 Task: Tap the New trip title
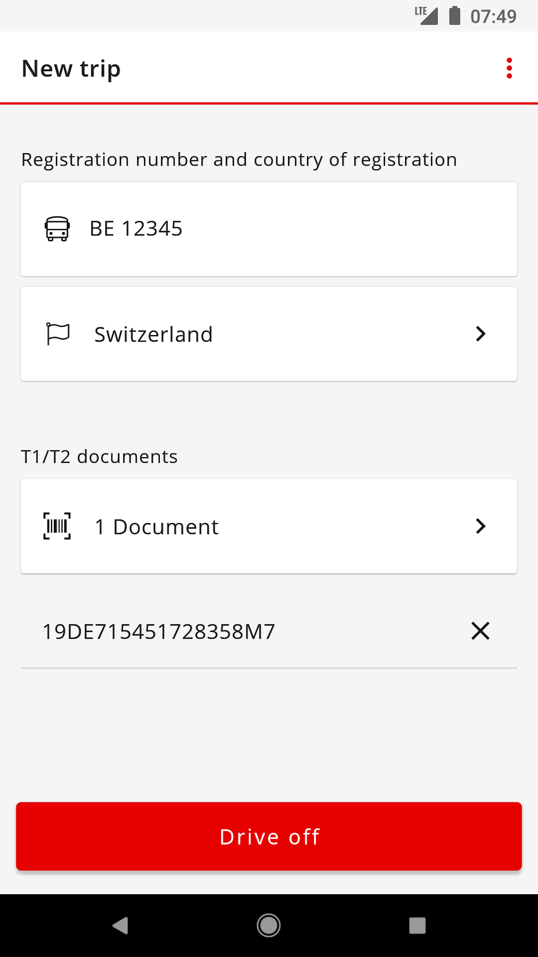pyautogui.click(x=71, y=69)
